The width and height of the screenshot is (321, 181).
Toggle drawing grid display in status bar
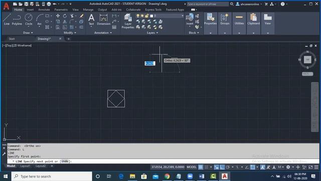(201, 167)
